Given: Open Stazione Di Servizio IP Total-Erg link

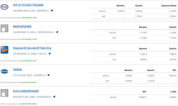Looking at the screenshot, I should click(x=33, y=48).
